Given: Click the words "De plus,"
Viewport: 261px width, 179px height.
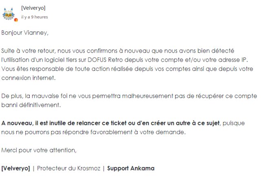Looking at the screenshot, I should (x=12, y=96).
